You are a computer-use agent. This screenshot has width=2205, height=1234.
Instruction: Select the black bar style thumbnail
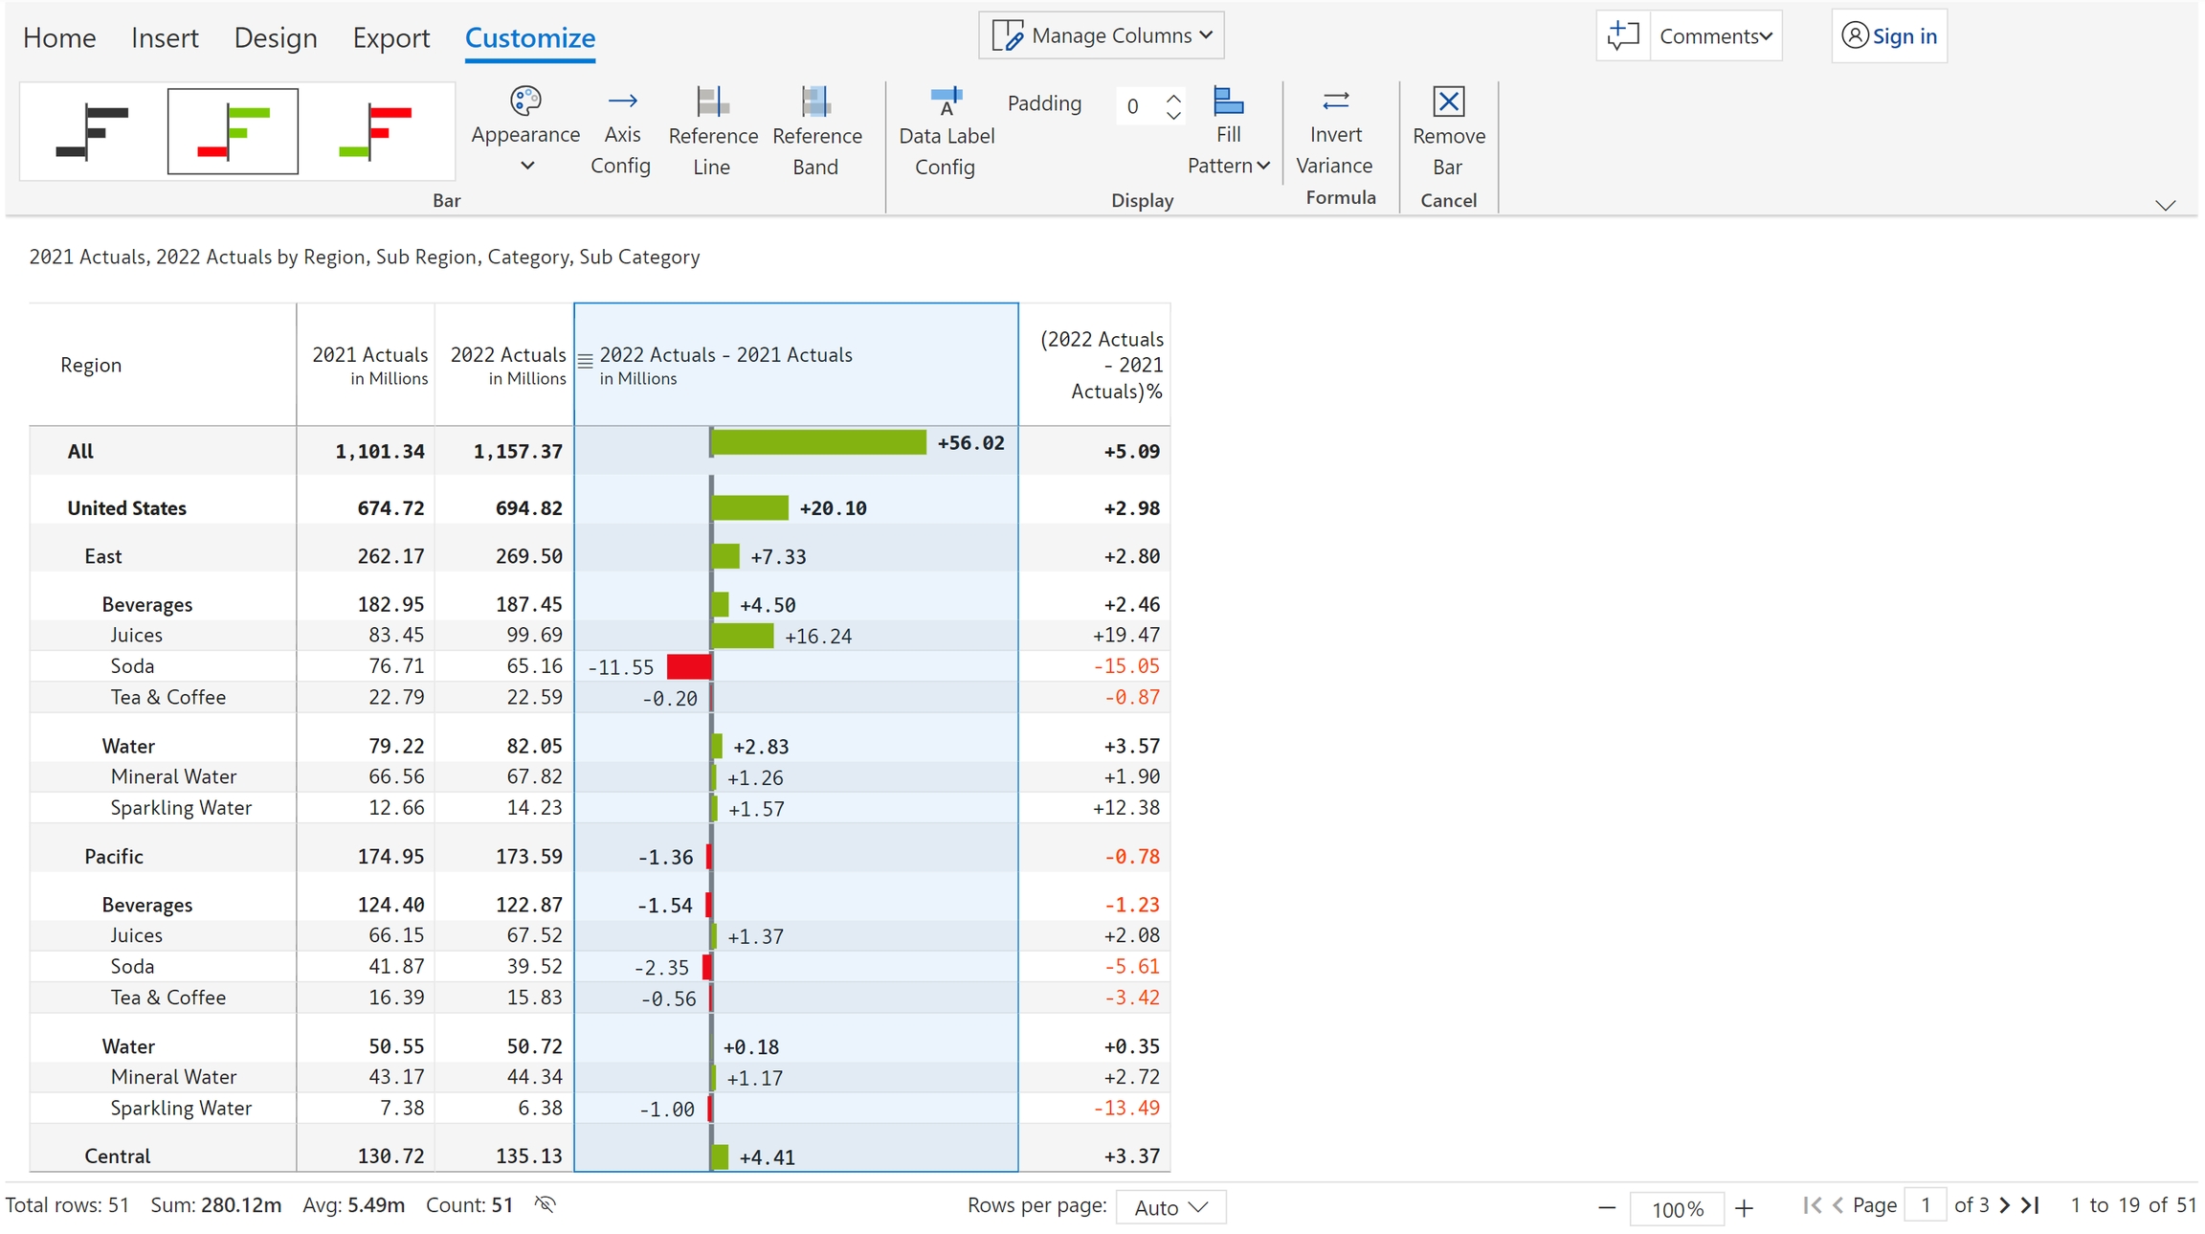93,132
